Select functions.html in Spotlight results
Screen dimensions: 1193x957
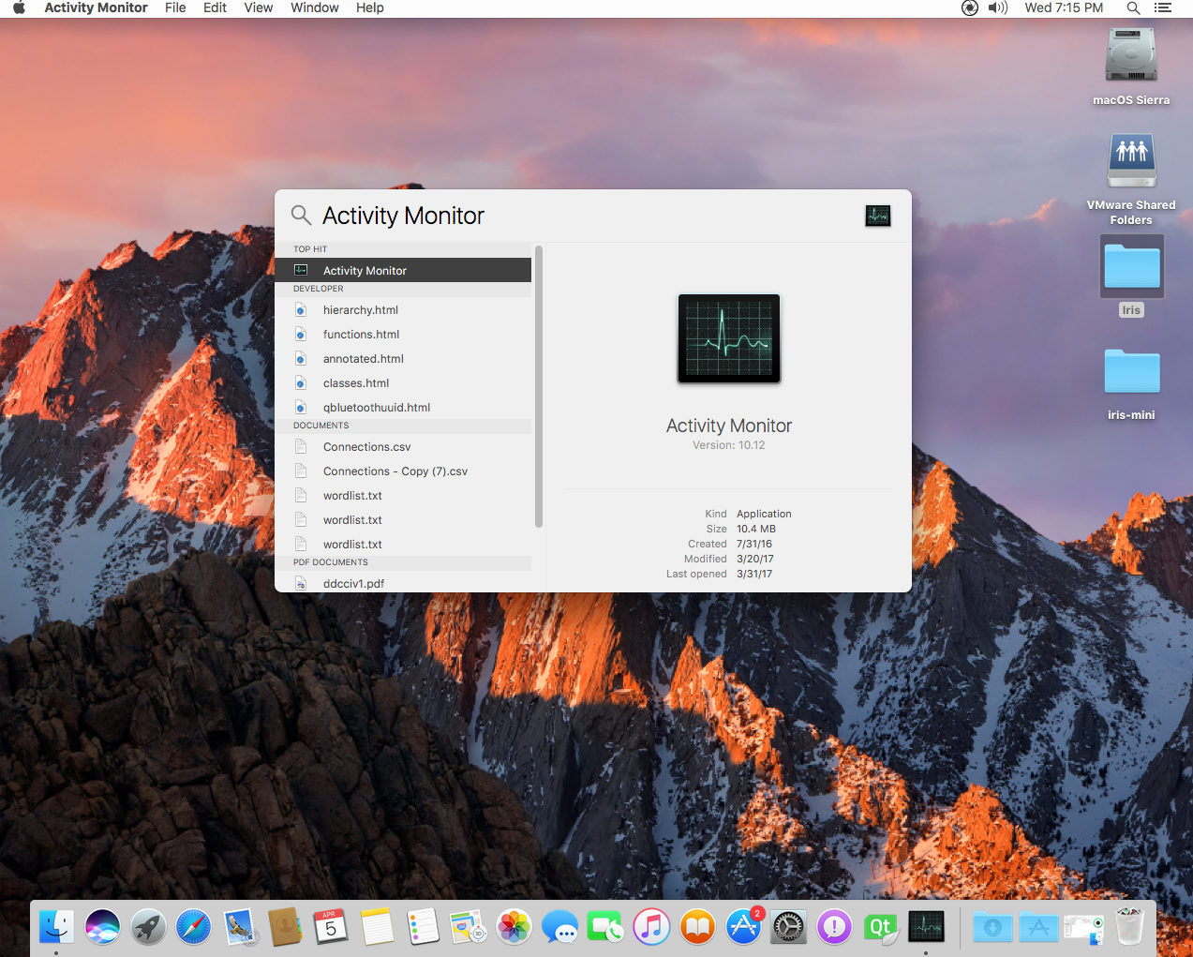pos(403,334)
